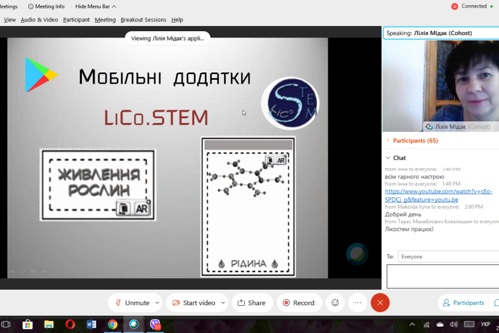Open Google Chrome from the taskbar
This screenshot has height=333, width=499.
(x=113, y=324)
